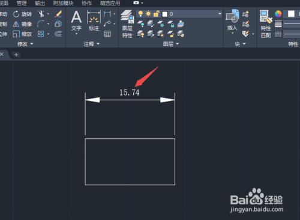Viewport: 300px width, 220px height.
Task: Expand the 修改 (Modify) panel
Action: [x=25, y=44]
